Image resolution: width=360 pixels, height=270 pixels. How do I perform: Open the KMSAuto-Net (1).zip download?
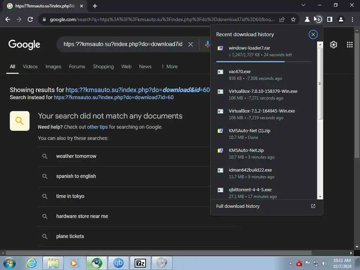pyautogui.click(x=264, y=134)
